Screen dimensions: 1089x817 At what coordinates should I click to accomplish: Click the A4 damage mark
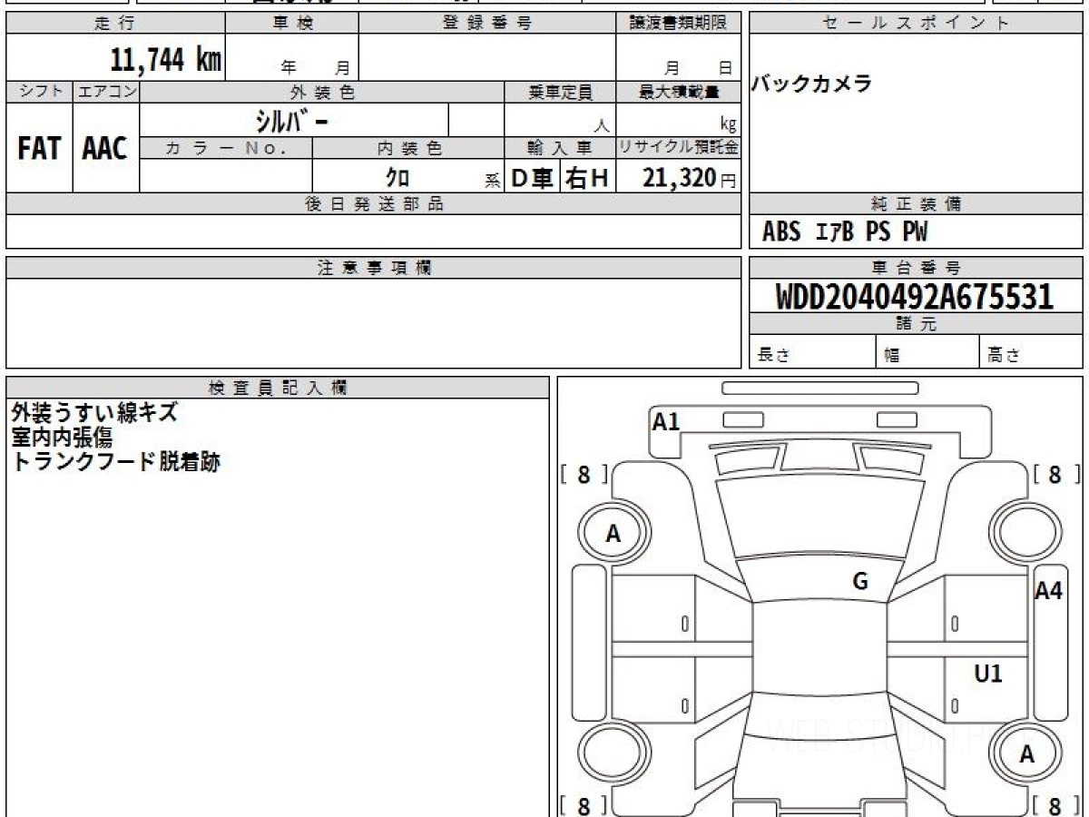[1048, 591]
